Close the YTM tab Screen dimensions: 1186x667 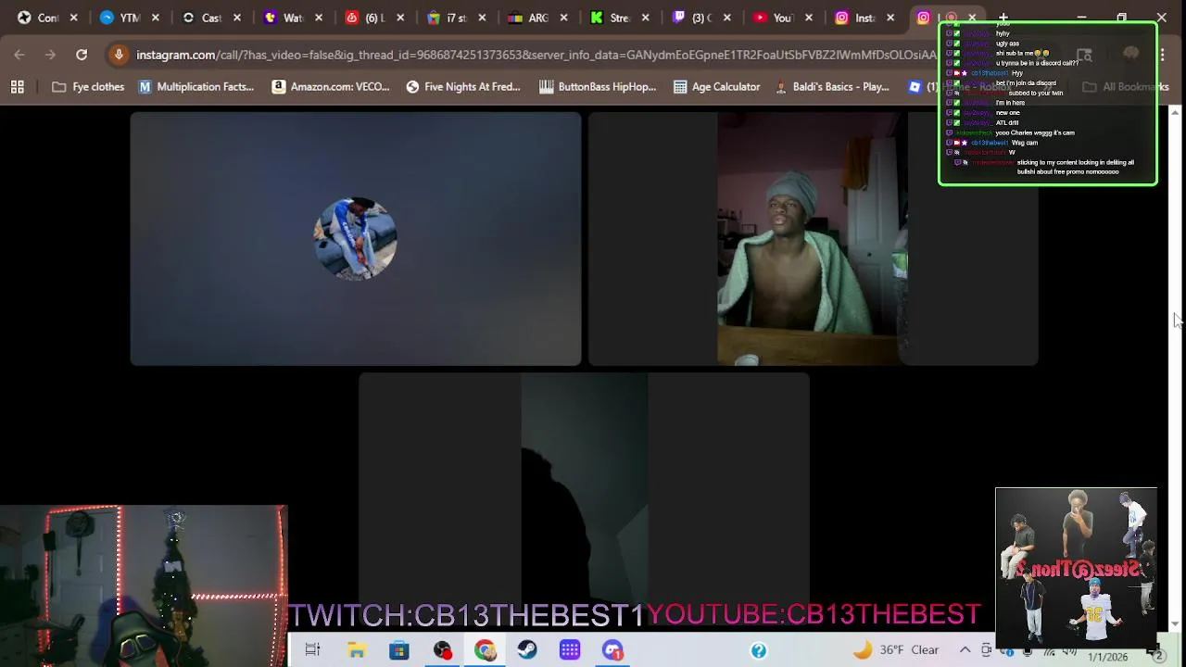pyautogui.click(x=155, y=18)
